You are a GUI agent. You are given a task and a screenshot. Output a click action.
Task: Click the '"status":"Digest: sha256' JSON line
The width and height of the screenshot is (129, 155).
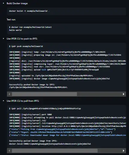coord(61,132)
